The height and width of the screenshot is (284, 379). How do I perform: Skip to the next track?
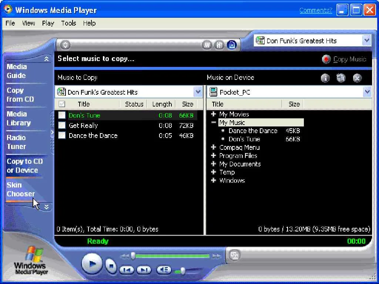[144, 270]
